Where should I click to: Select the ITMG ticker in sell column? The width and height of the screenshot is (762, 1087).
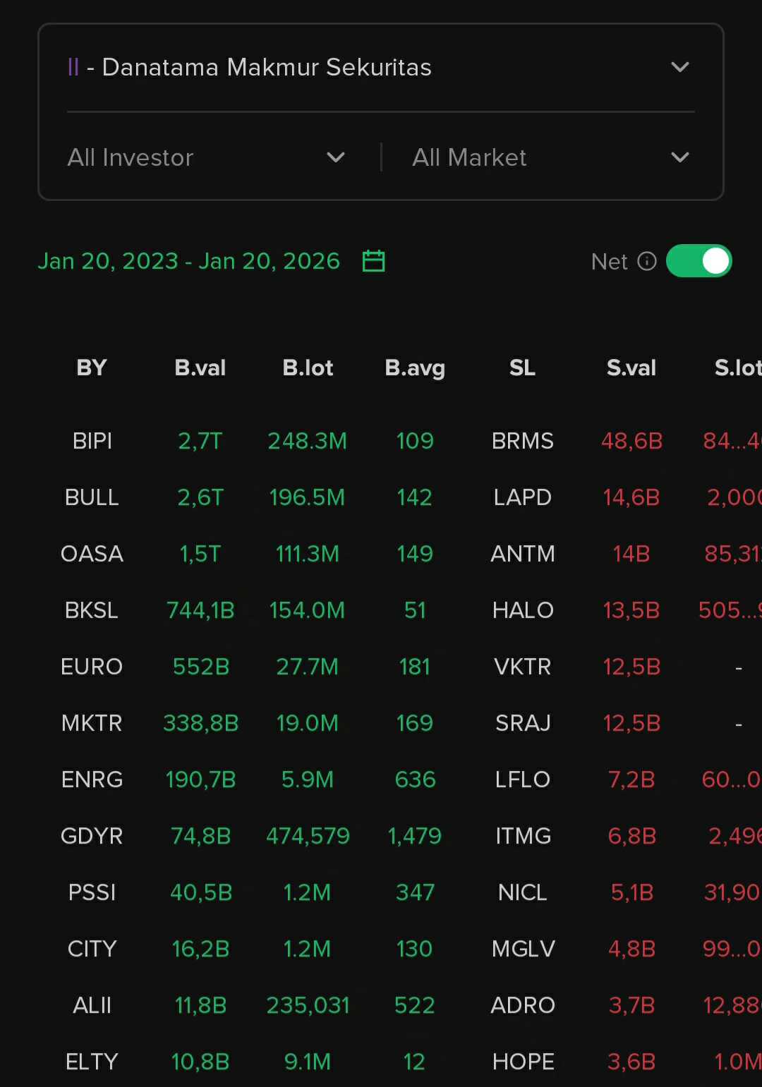523,837
